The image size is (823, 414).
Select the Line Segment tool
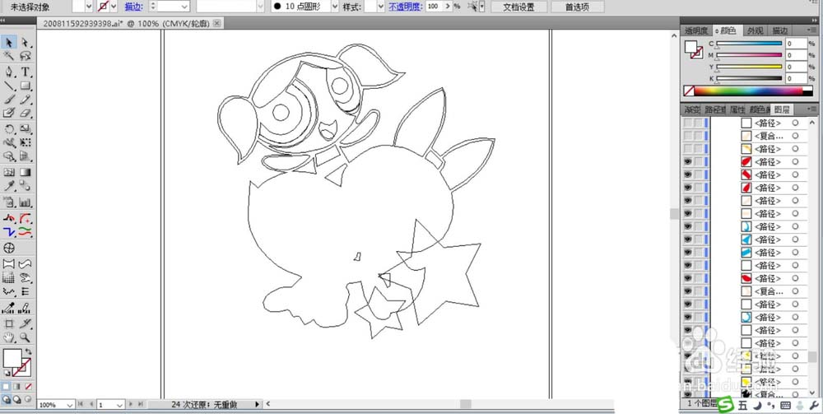(x=9, y=86)
